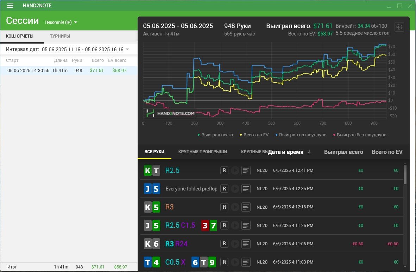Toggle 'Выиграл на шоудауне' legend series
The width and height of the screenshot is (416, 272).
tap(301, 135)
